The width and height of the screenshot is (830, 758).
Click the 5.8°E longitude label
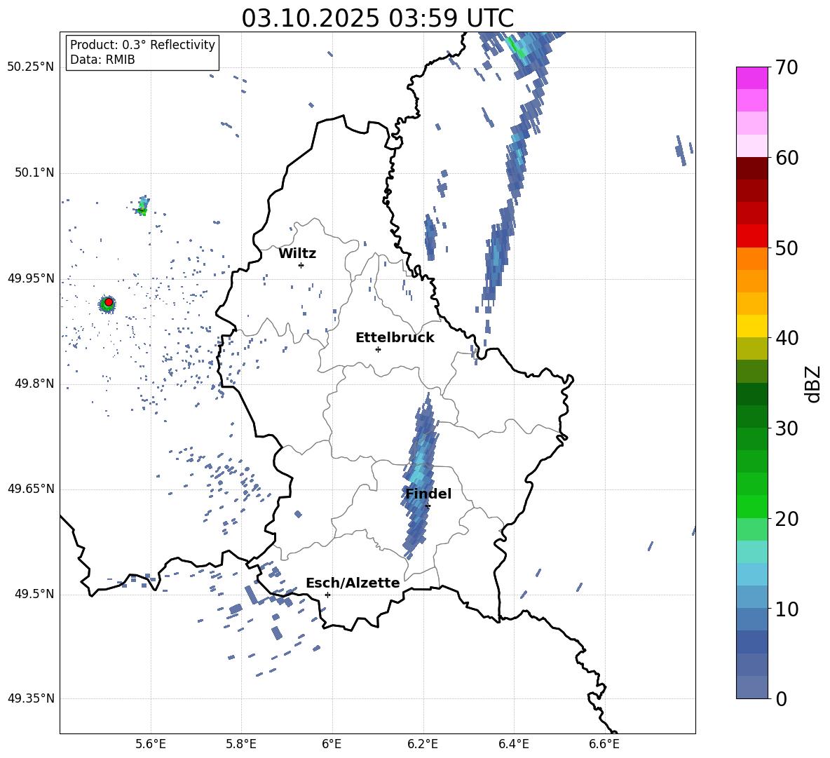(241, 744)
